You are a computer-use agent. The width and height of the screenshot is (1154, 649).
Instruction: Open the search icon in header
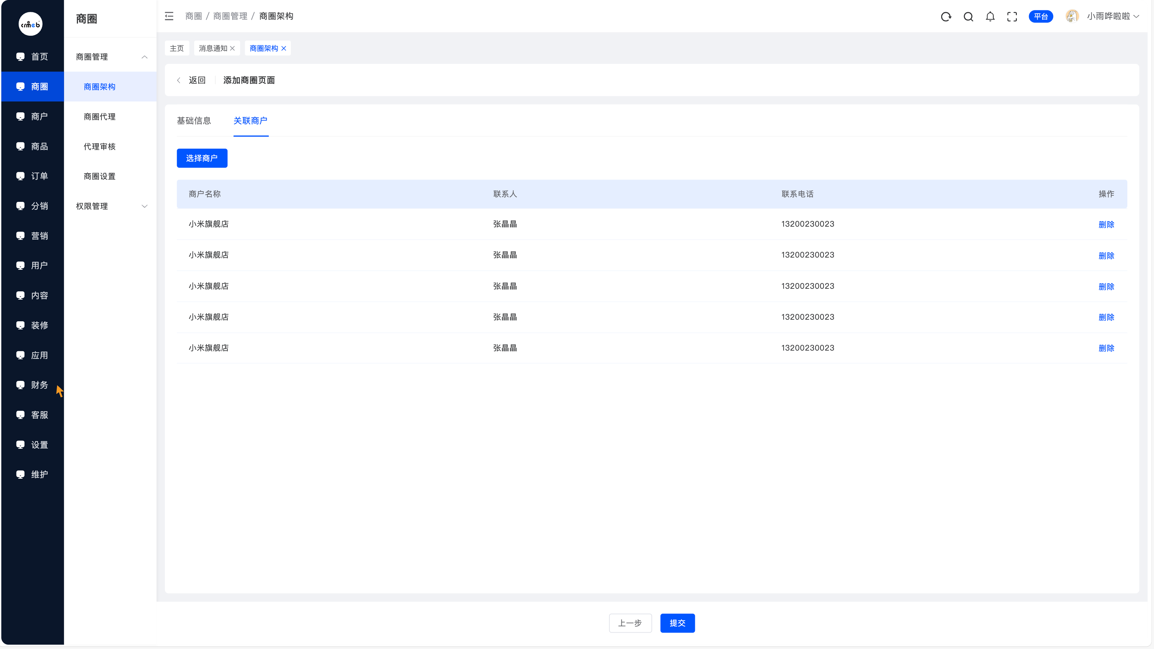pyautogui.click(x=968, y=16)
